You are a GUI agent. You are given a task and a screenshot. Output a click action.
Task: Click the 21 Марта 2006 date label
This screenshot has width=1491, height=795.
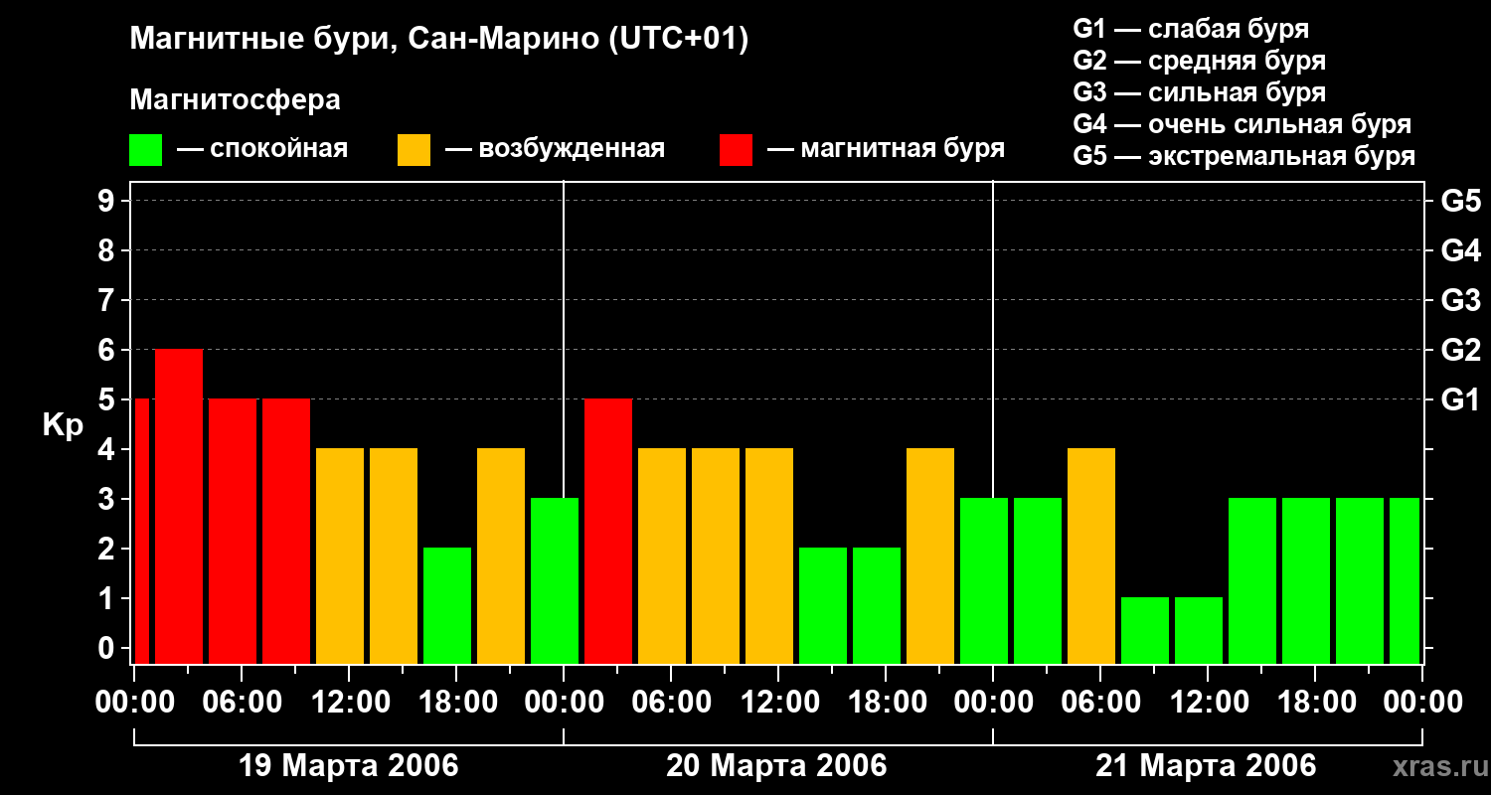click(1206, 766)
